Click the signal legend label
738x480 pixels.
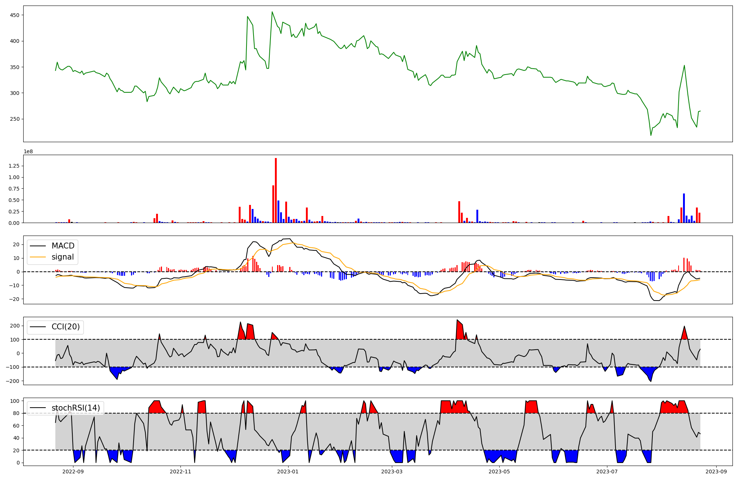[x=62, y=257]
